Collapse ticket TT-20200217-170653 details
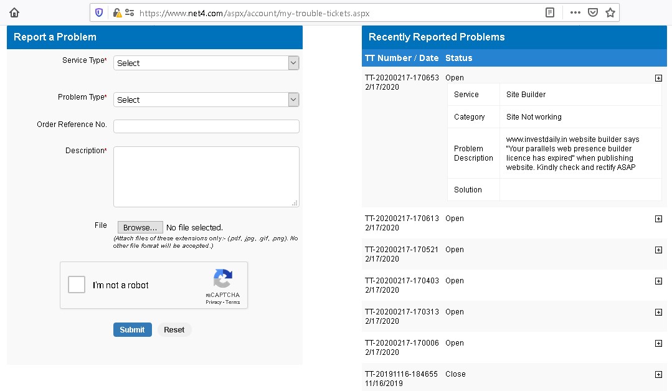The width and height of the screenshot is (672, 391). point(658,78)
